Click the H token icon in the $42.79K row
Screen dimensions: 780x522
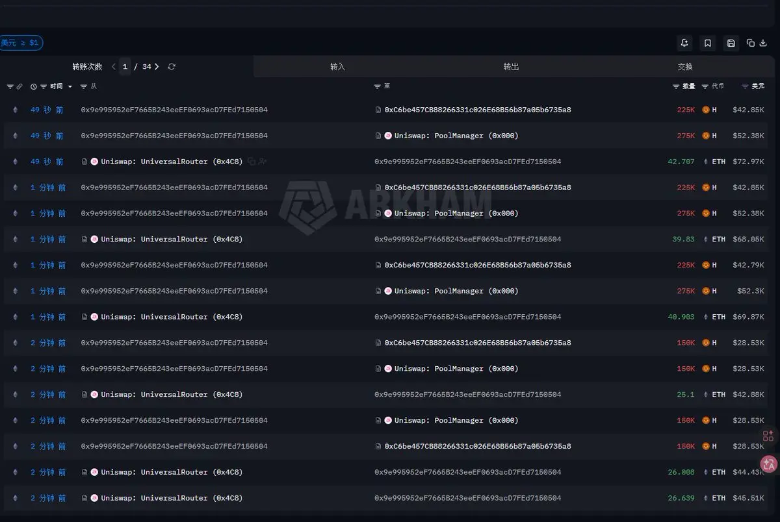point(706,266)
